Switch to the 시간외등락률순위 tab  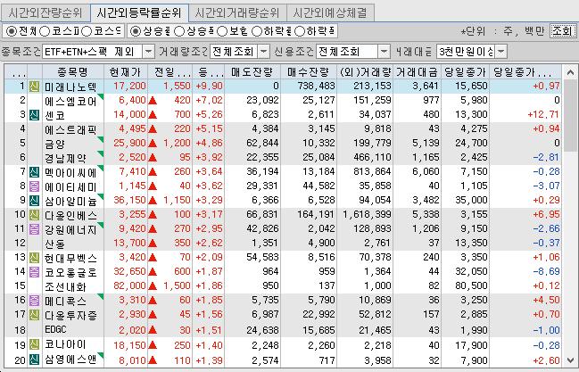point(139,13)
